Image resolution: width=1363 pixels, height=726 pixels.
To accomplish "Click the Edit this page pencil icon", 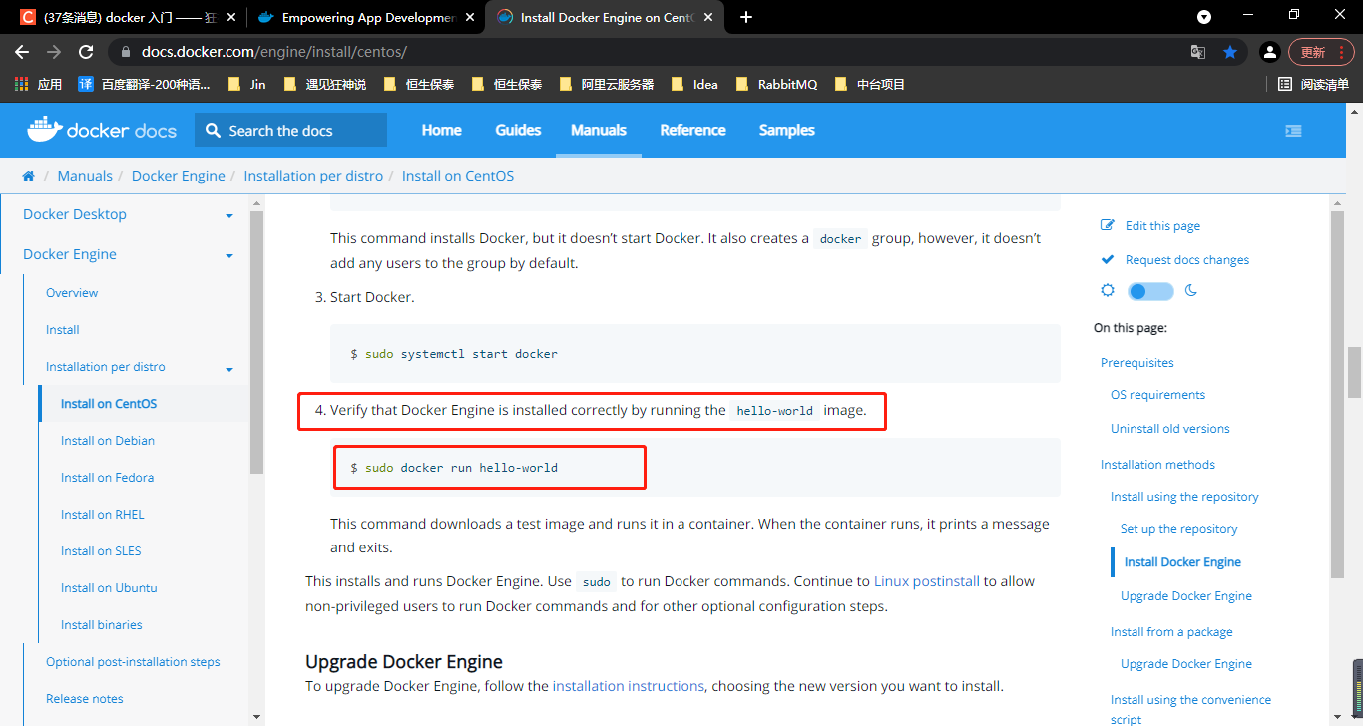I will pyautogui.click(x=1107, y=225).
